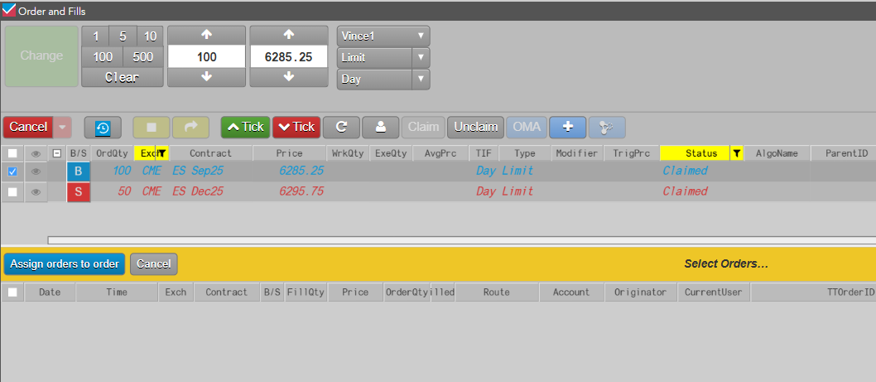876x382 pixels.
Task: Click the refresh orders icon
Action: pos(340,127)
